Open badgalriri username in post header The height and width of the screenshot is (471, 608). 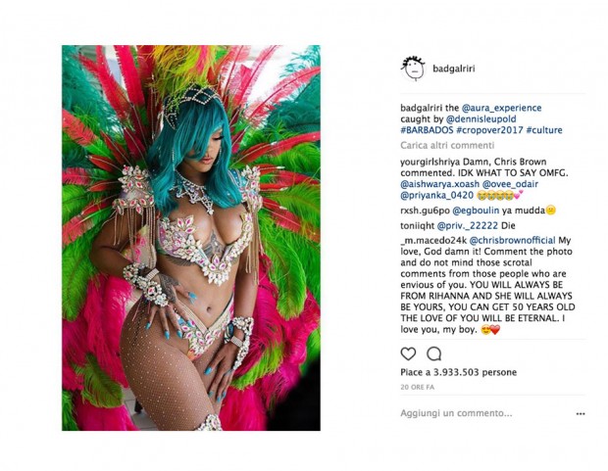454,69
